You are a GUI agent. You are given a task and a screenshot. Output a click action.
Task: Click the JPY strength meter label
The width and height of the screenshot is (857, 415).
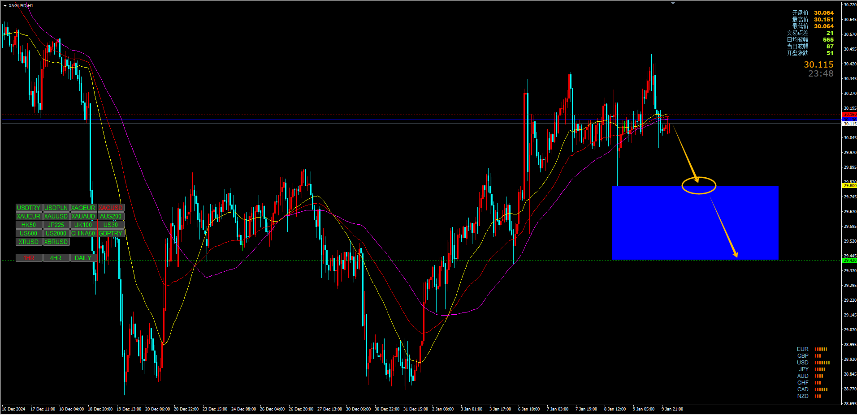tap(803, 369)
